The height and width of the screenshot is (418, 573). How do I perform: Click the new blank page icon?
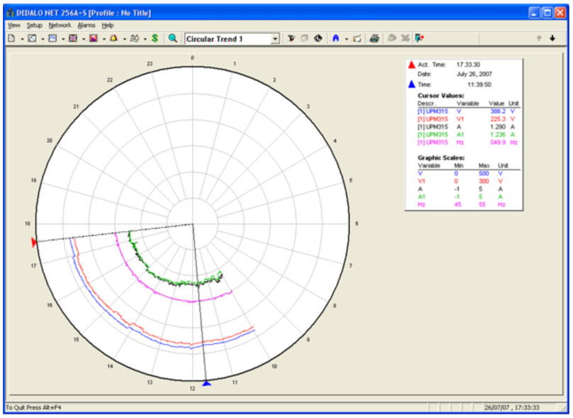coord(11,38)
